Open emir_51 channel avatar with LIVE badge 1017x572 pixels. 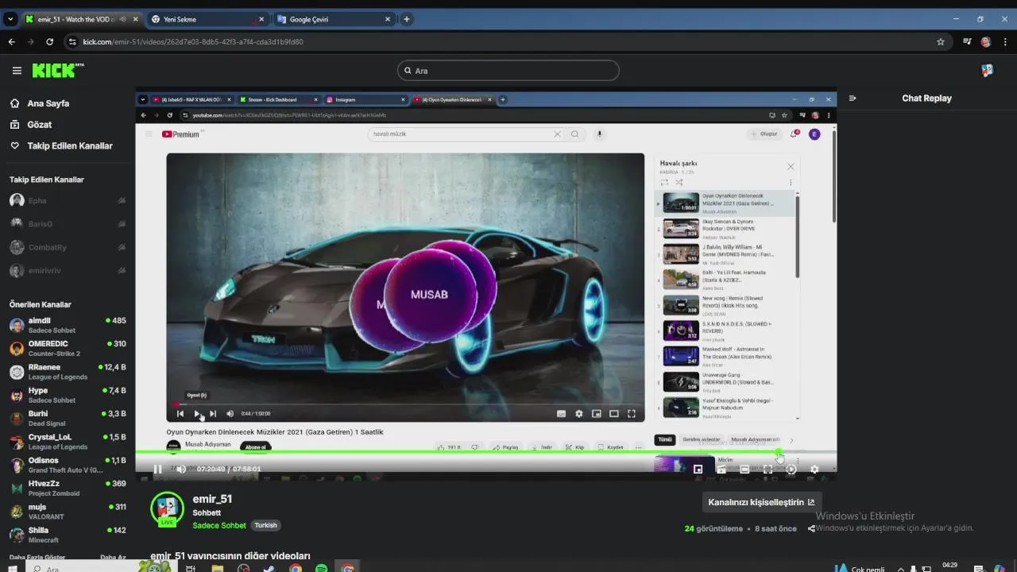tap(167, 509)
